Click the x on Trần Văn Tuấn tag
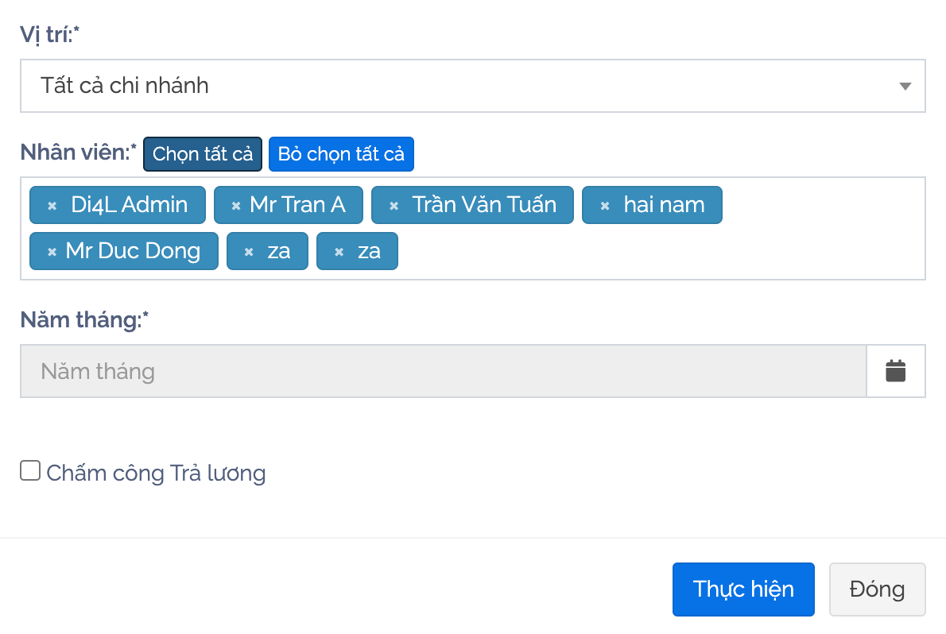This screenshot has width=946, height=634. [394, 206]
